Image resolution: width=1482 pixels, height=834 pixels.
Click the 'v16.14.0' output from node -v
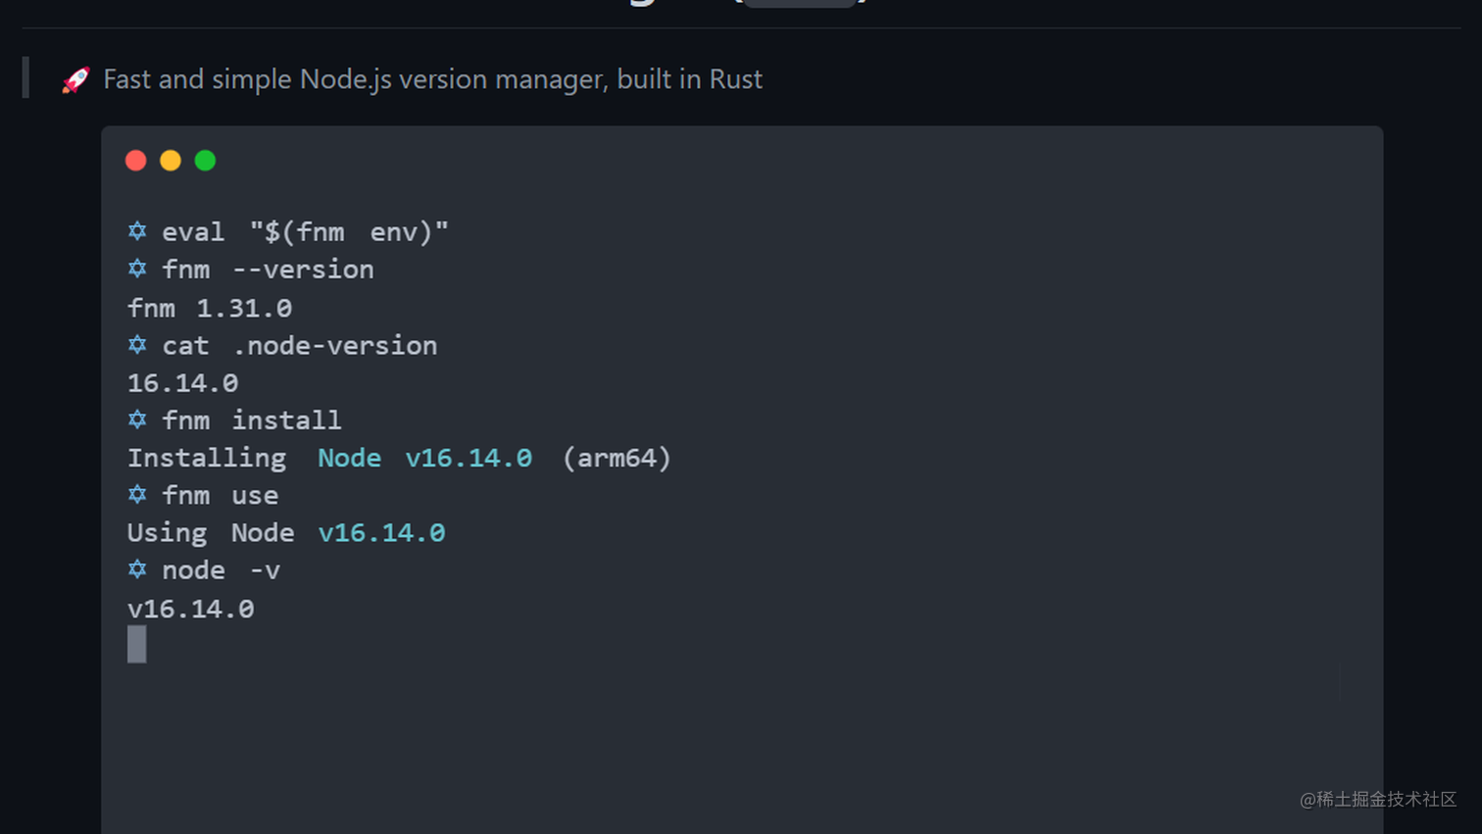click(190, 608)
